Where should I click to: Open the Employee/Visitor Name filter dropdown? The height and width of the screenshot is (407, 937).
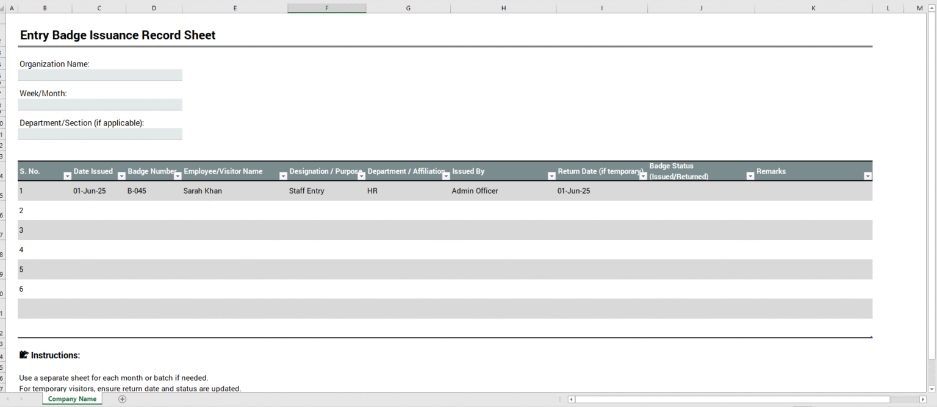pos(283,176)
